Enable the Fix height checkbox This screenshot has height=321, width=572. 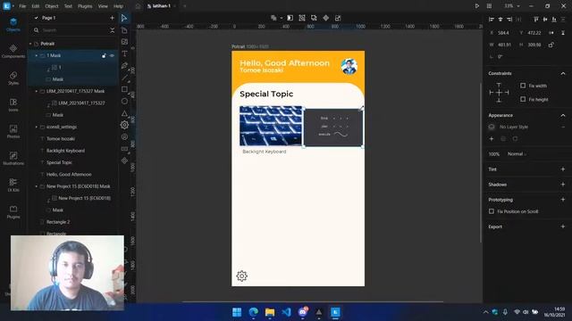click(x=523, y=99)
